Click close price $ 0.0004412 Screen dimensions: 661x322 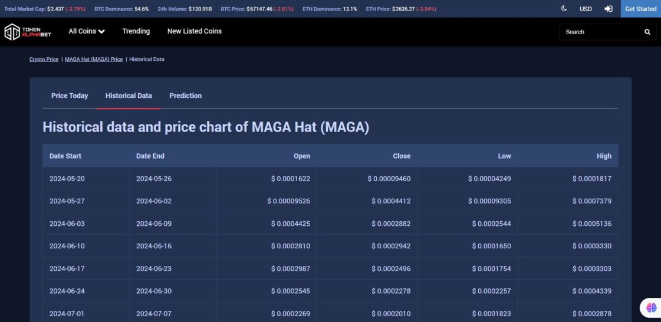pyautogui.click(x=391, y=201)
